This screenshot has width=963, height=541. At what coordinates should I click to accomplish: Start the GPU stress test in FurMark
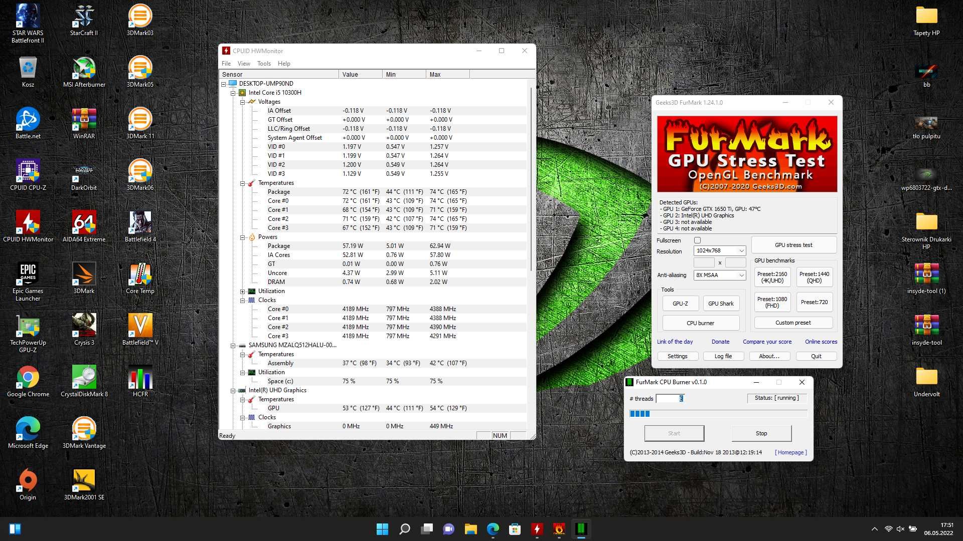[x=793, y=245]
